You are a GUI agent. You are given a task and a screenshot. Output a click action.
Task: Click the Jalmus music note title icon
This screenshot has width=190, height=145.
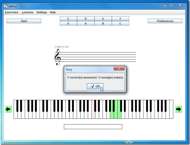tap(6, 6)
